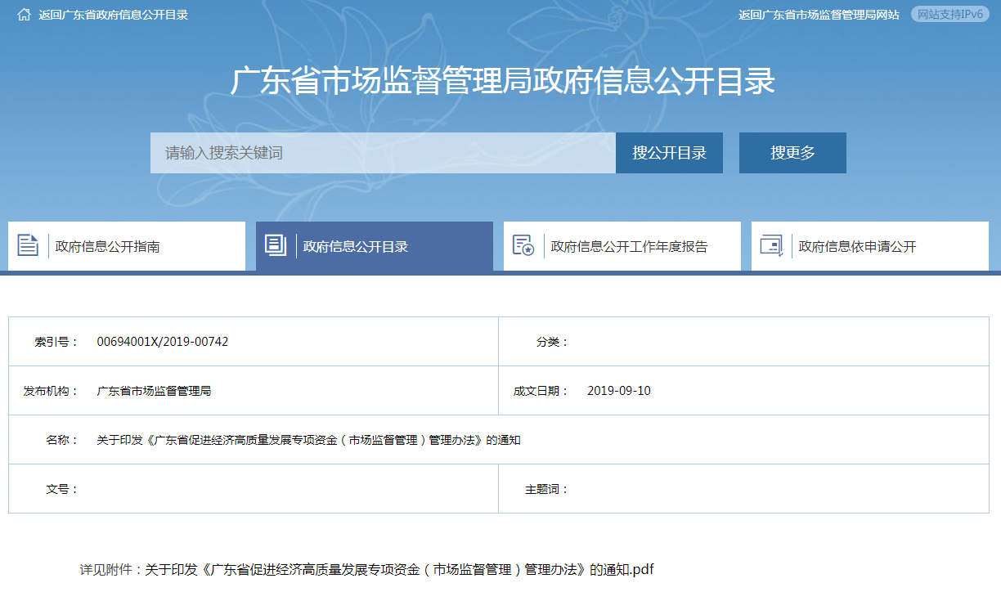
Task: Focus the 请输入搜索关键词 search field
Action: pos(382,153)
